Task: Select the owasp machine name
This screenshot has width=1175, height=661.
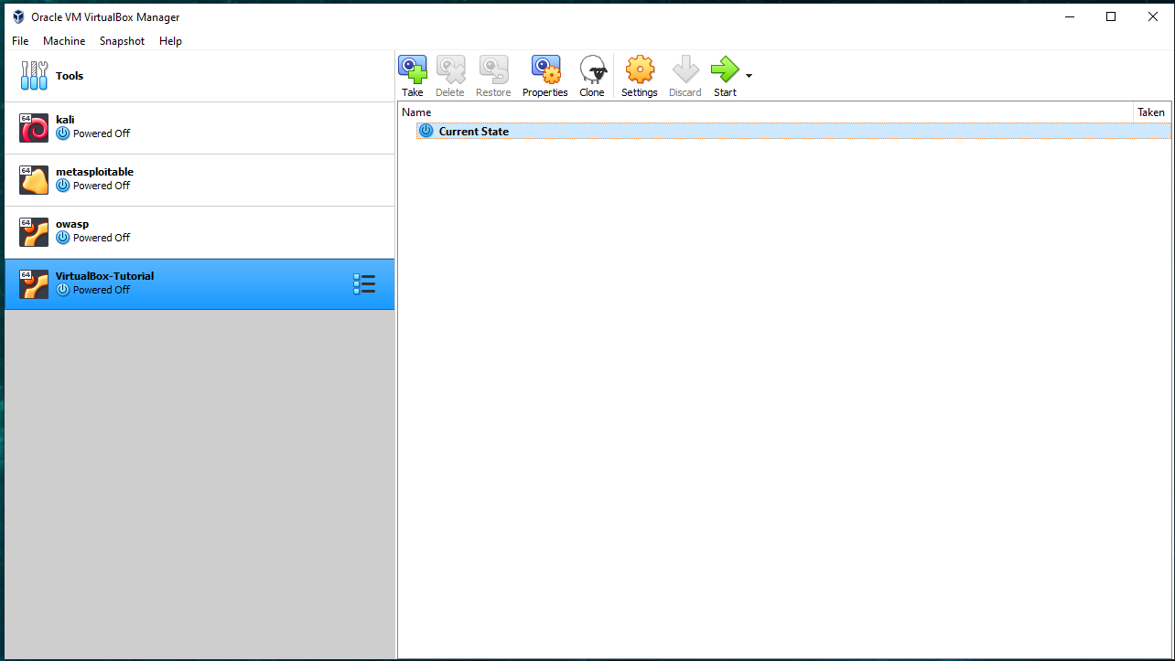Action: 72,224
